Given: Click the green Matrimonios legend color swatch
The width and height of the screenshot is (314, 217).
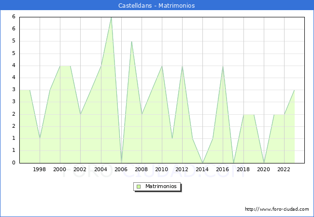Looking at the screenshot, I should point(138,186).
